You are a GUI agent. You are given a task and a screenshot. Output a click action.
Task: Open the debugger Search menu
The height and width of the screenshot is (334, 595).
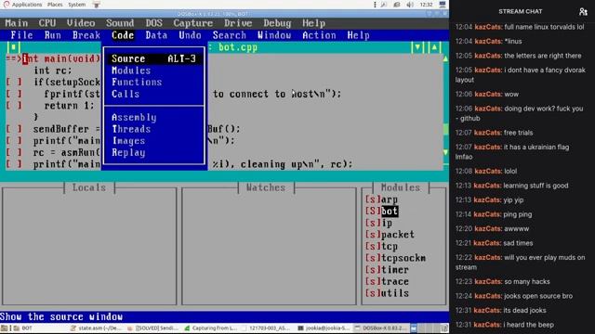pos(230,35)
